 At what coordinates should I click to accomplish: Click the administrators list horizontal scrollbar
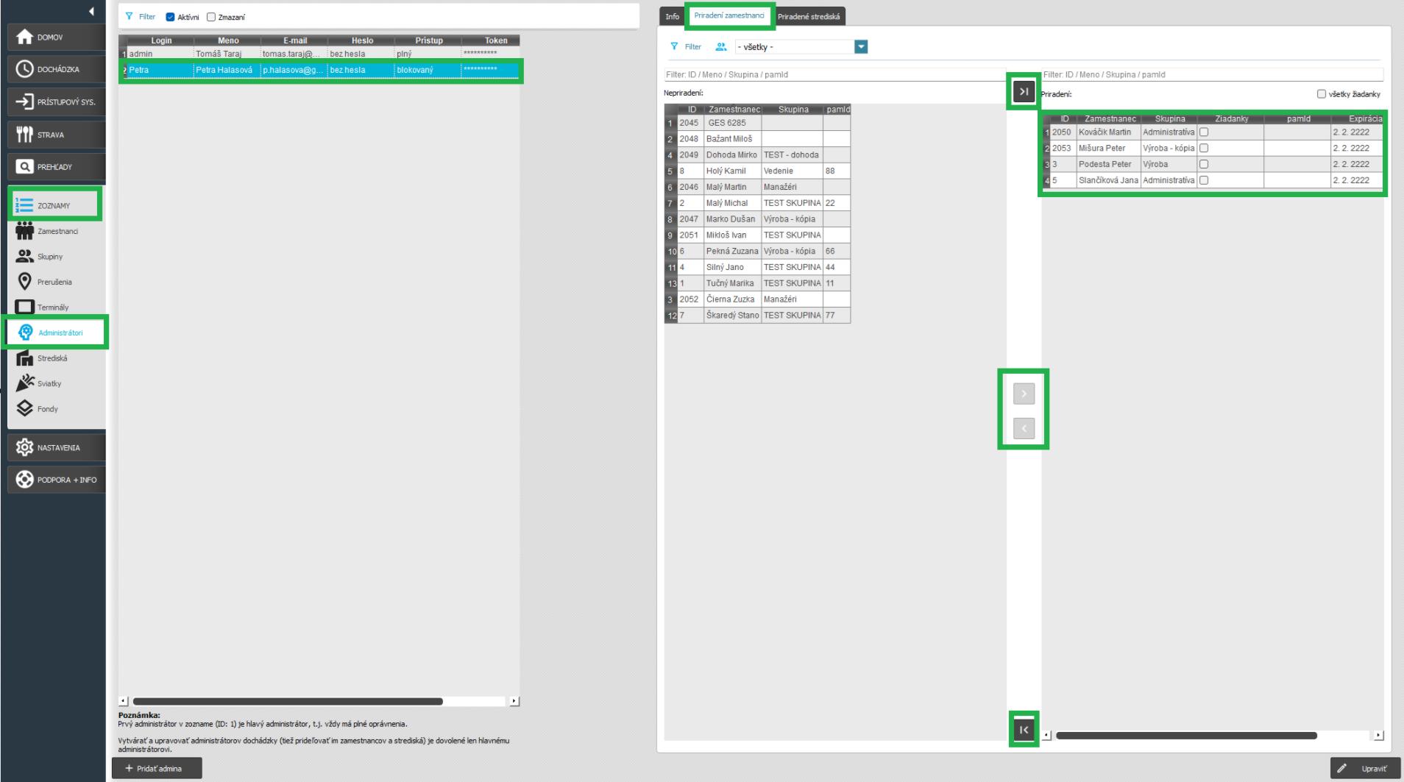288,702
